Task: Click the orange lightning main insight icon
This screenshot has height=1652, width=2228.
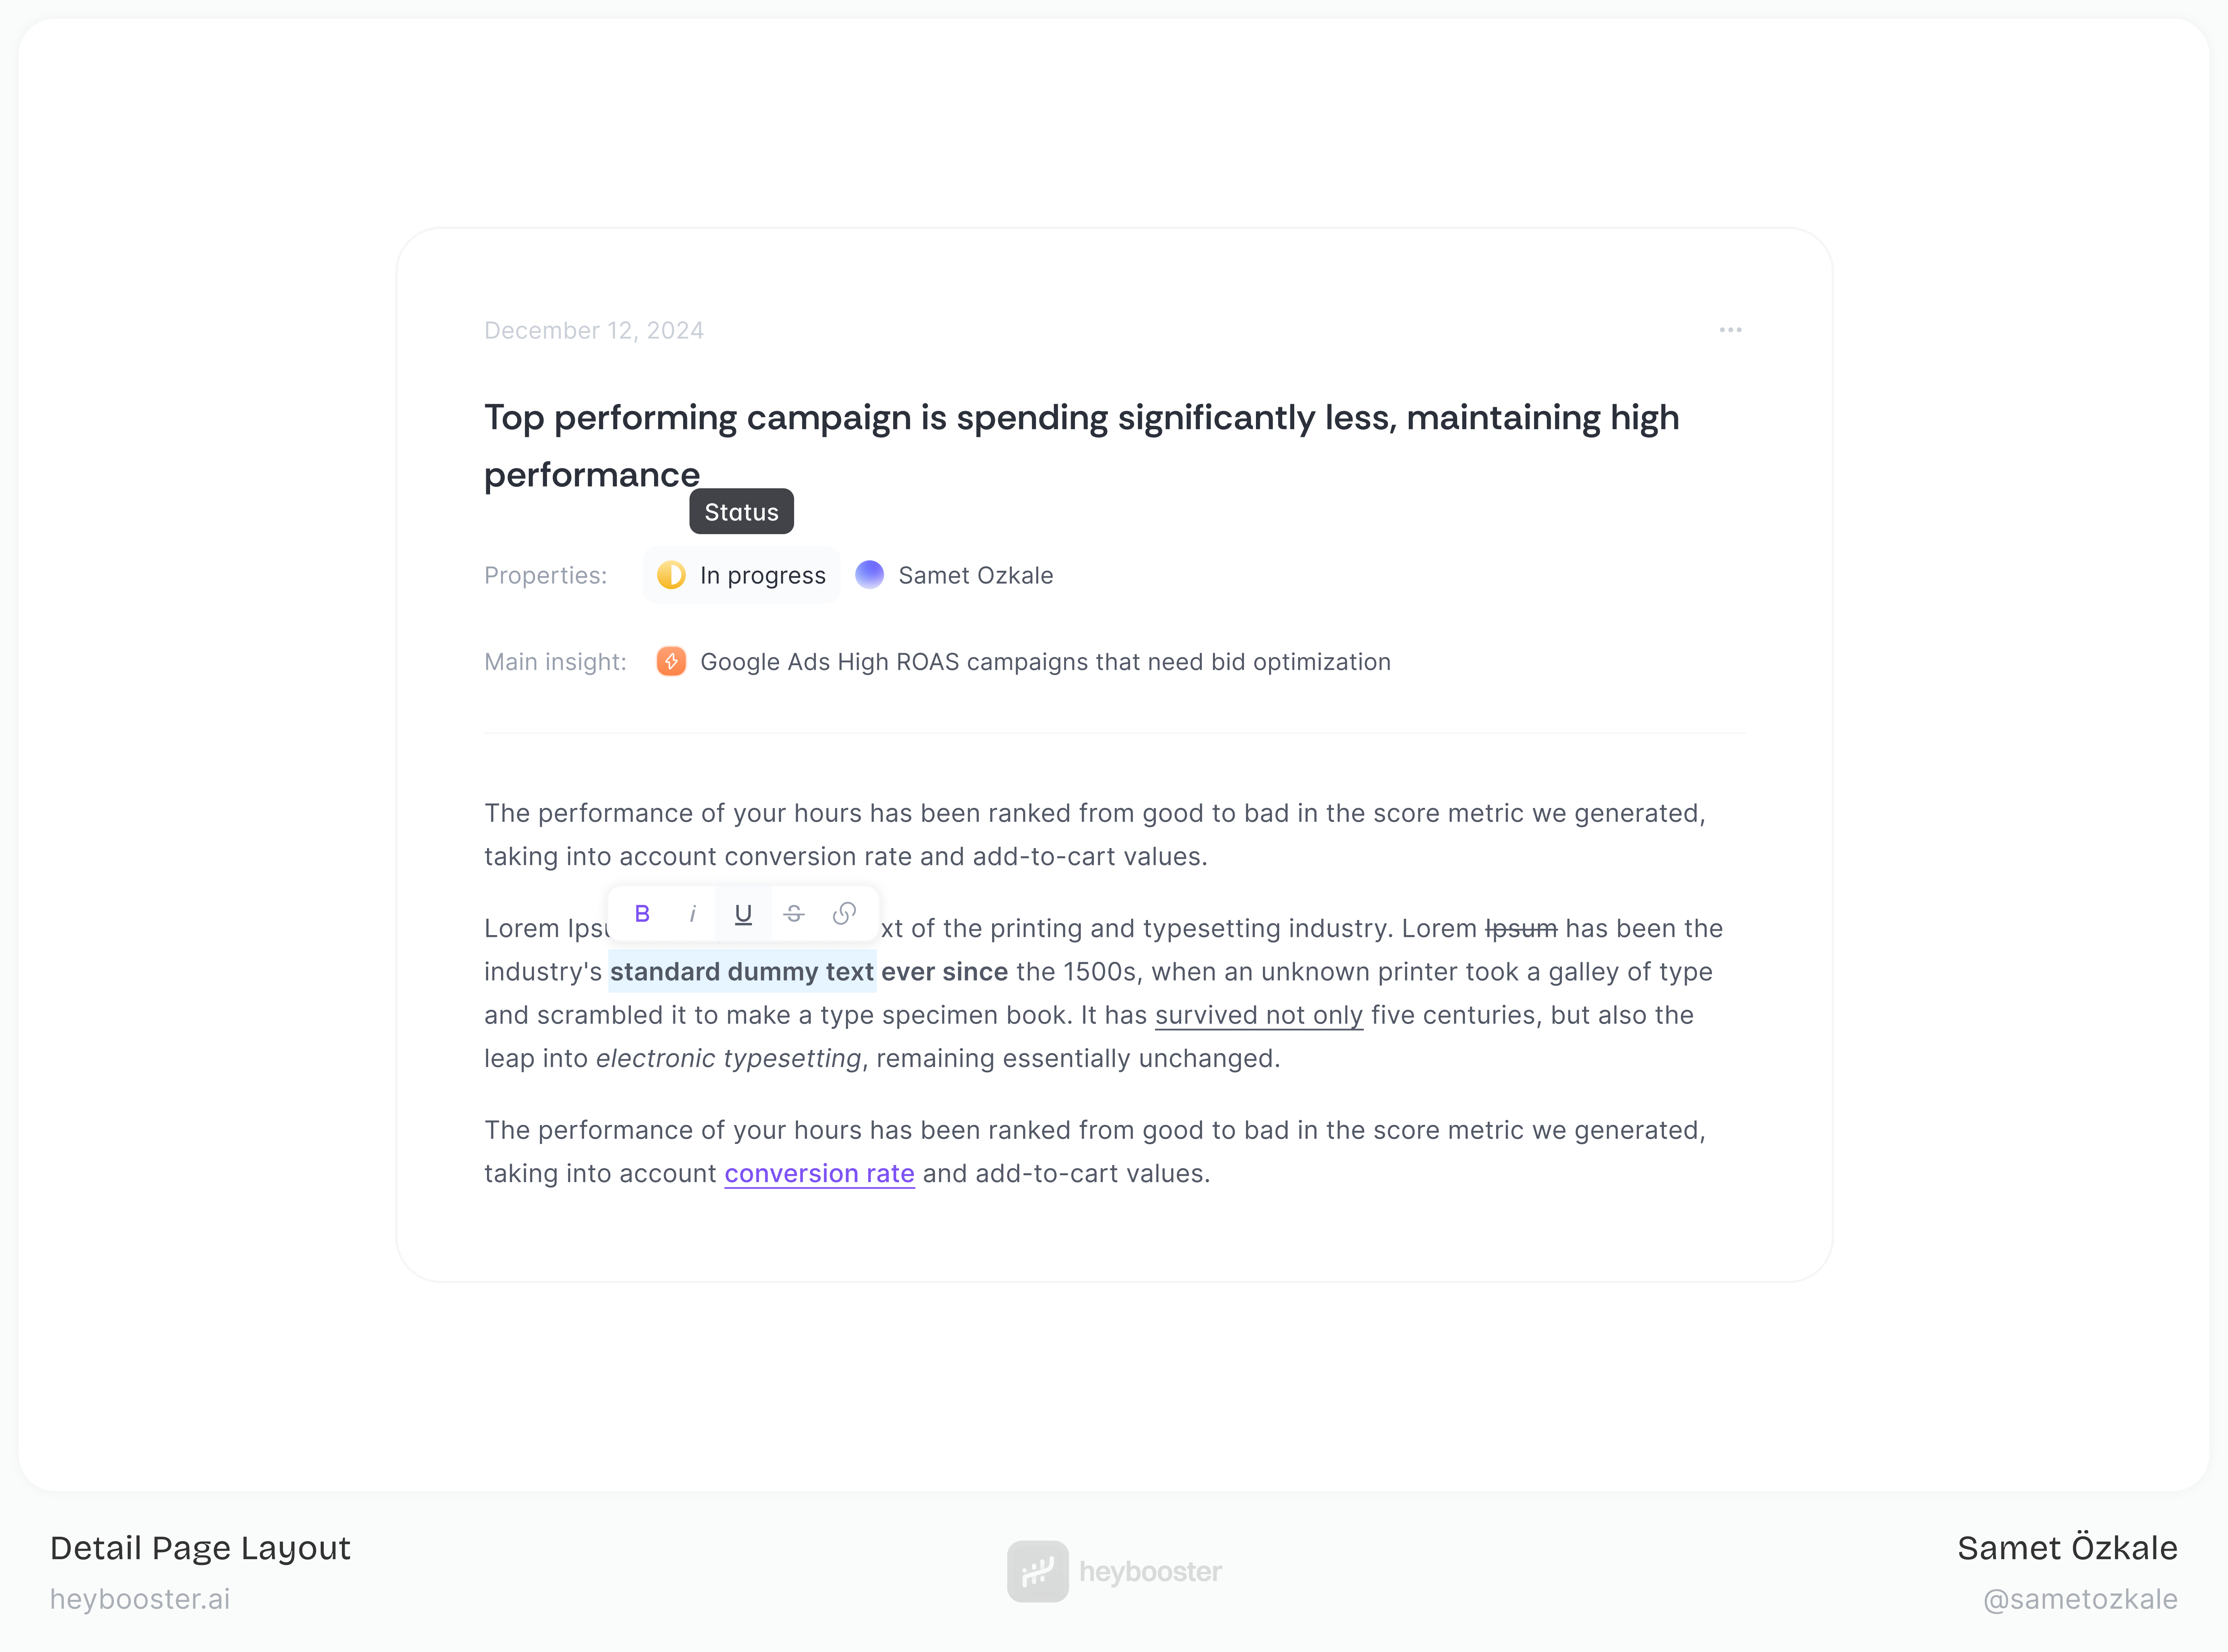Action: click(671, 661)
